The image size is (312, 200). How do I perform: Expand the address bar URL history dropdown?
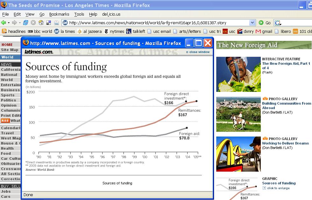(x=252, y=23)
